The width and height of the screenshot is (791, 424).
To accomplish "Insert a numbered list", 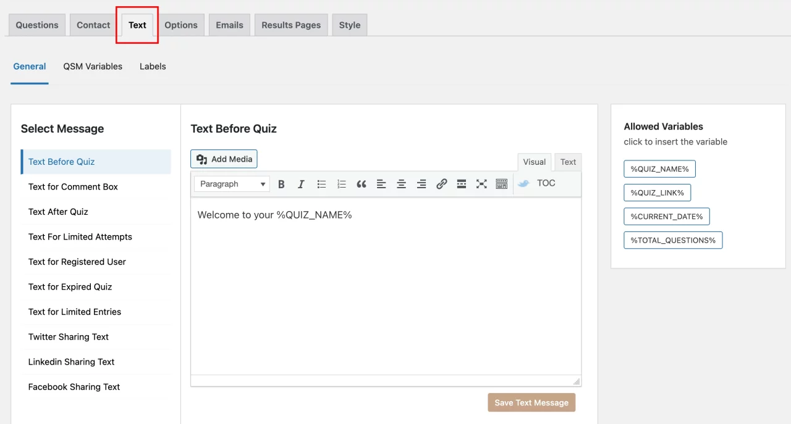I will pos(341,183).
